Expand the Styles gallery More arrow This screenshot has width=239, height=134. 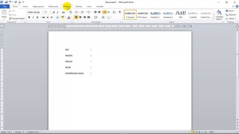214,18
